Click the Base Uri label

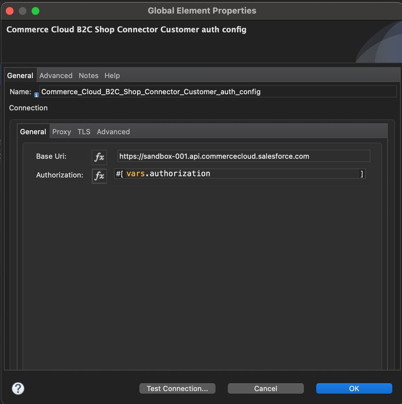[51, 156]
